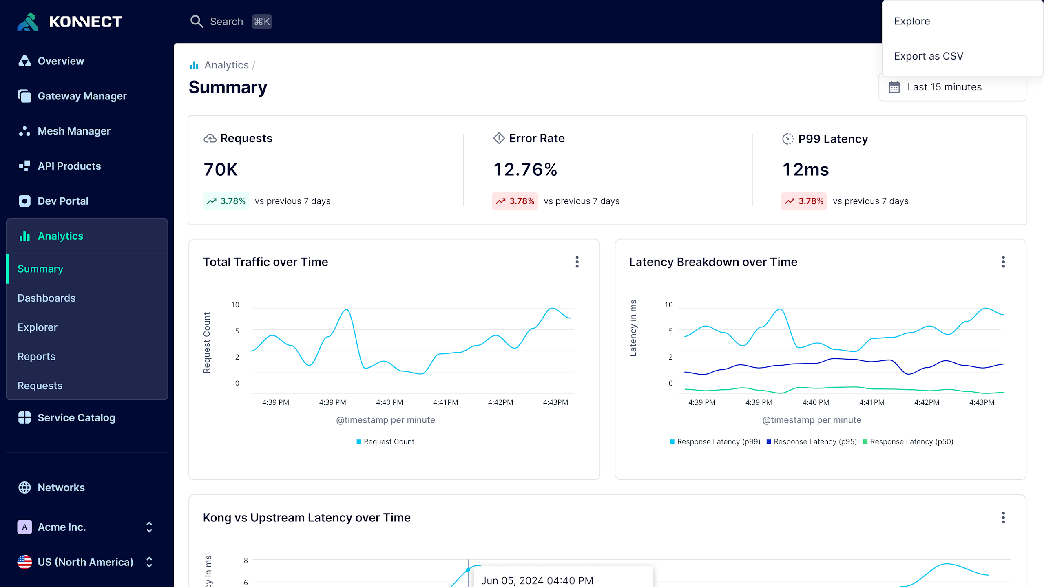Image resolution: width=1044 pixels, height=587 pixels.
Task: Click the API Products icon
Action: 24,166
